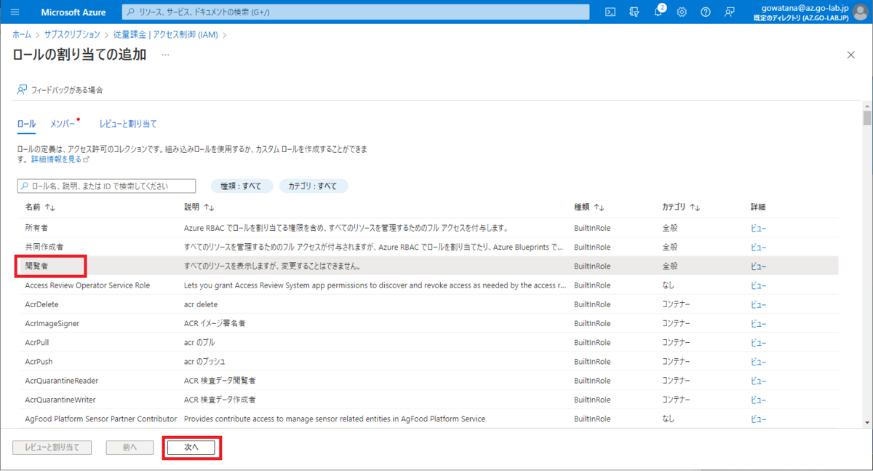
Task: Click the vertical scrollbar thumb
Action: coord(866,119)
